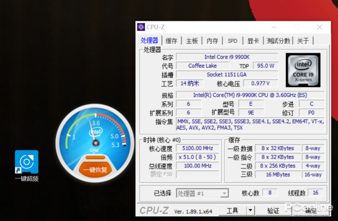This screenshot has width=338, height=221.
Task: Click the specification field i9-9900K CPU @ 3.60GHz
Action: tap(250, 95)
